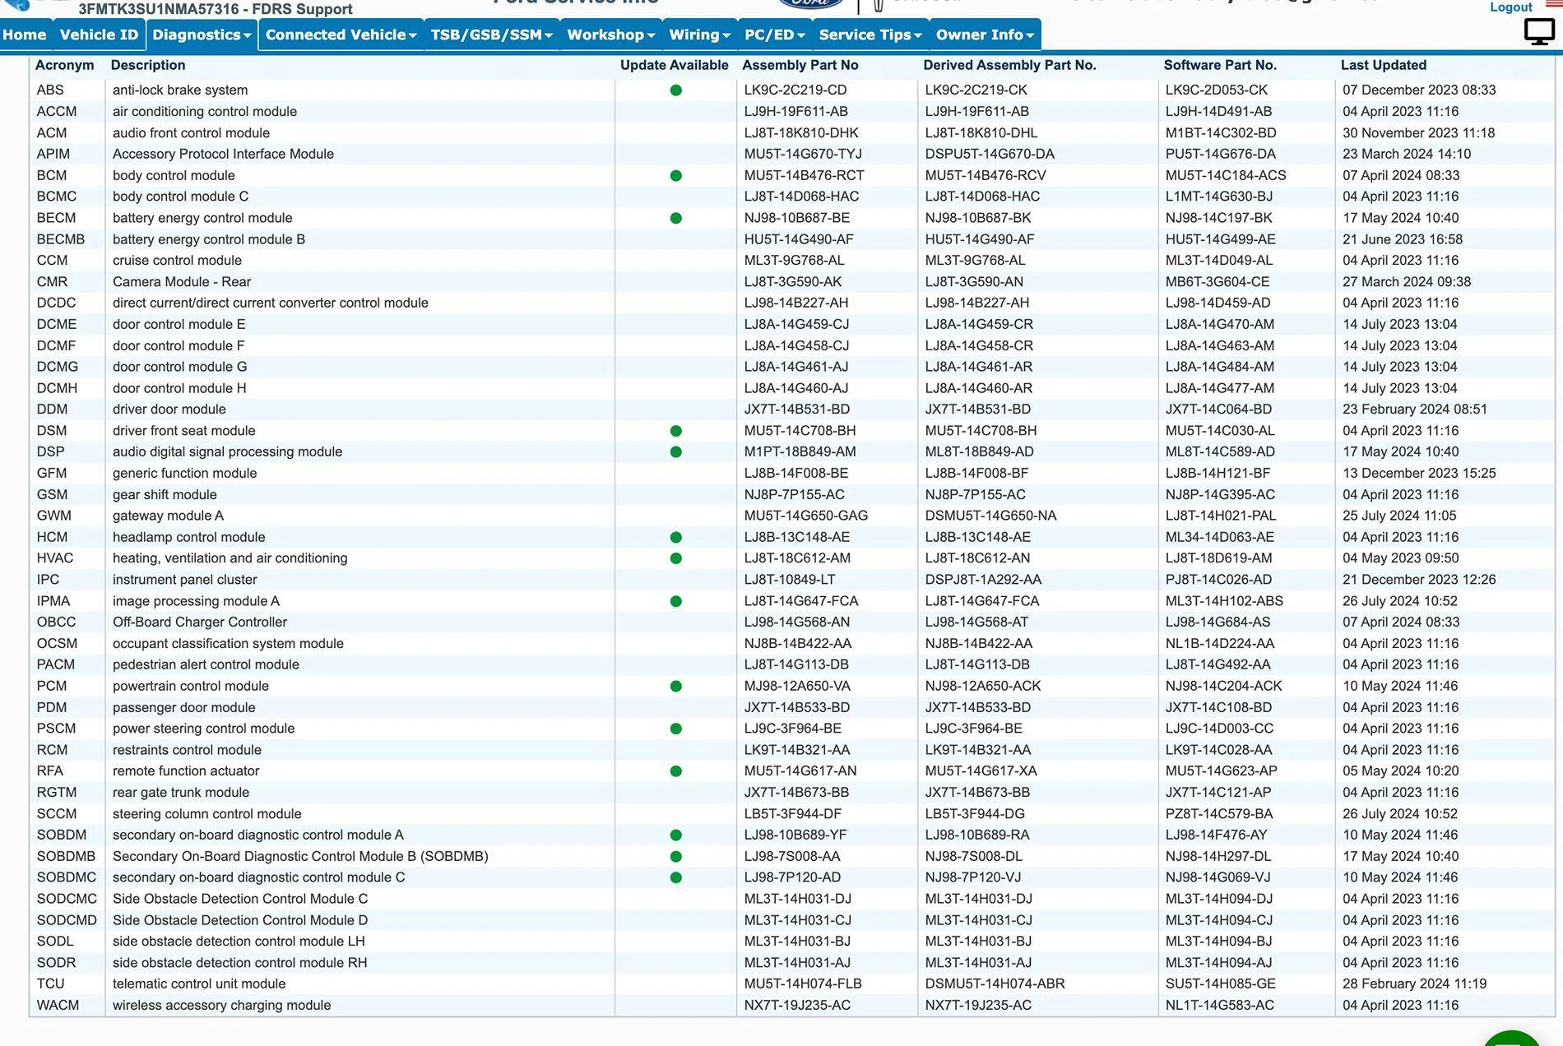Image resolution: width=1563 pixels, height=1046 pixels.
Task: Open the Wiring dropdown menu
Action: (x=699, y=35)
